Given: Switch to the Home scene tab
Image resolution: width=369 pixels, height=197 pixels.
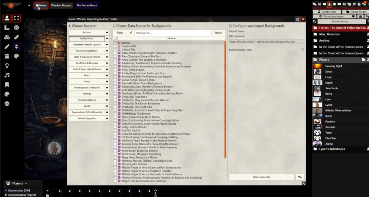Looking at the screenshot, I should pyautogui.click(x=41, y=6).
